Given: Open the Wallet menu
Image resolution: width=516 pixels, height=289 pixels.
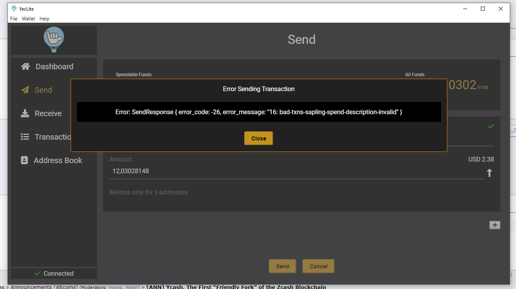Looking at the screenshot, I should point(28,19).
